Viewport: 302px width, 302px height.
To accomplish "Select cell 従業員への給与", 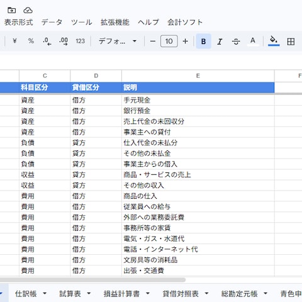I will (198, 207).
